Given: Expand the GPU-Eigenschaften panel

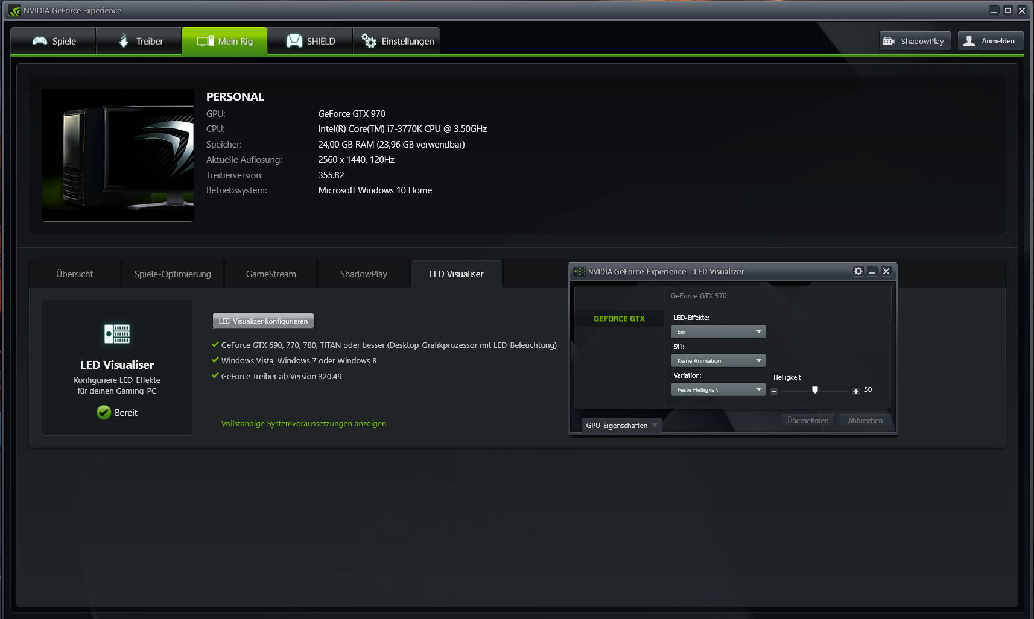Looking at the screenshot, I should 621,426.
